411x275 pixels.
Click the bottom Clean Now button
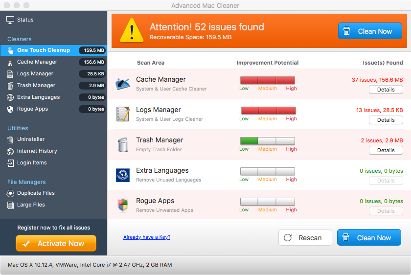click(x=369, y=237)
